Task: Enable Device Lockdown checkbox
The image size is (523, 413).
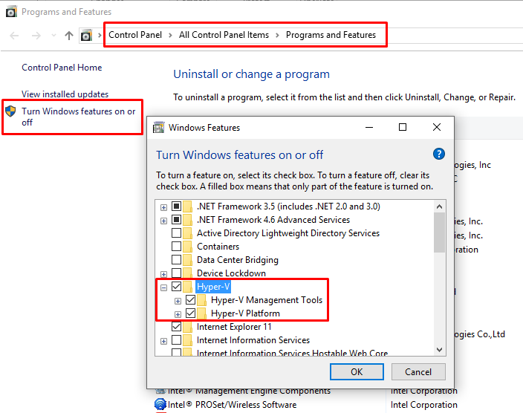Action: [177, 273]
